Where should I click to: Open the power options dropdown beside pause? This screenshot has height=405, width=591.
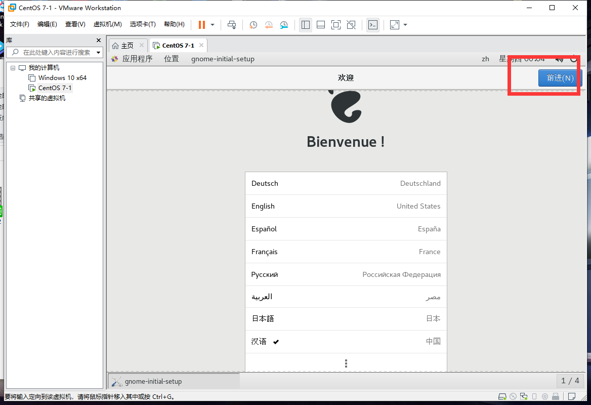(x=213, y=25)
